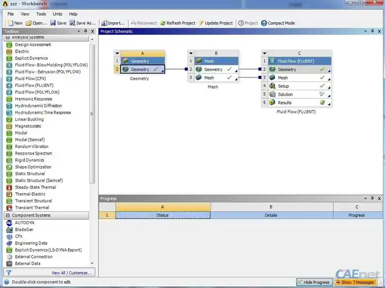Select Engineering Data book icon
Viewport: 385px width, 288px height.
(9, 243)
